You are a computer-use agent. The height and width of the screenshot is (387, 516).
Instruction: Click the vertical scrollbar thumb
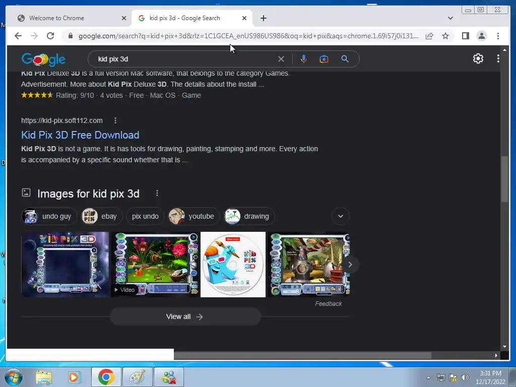tap(504, 179)
